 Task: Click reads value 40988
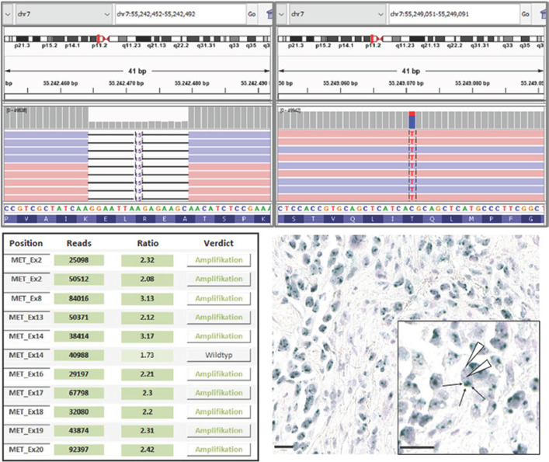pyautogui.click(x=78, y=356)
